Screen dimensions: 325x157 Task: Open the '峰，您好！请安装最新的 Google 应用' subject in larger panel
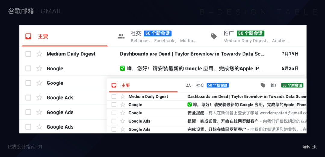coord(191,68)
